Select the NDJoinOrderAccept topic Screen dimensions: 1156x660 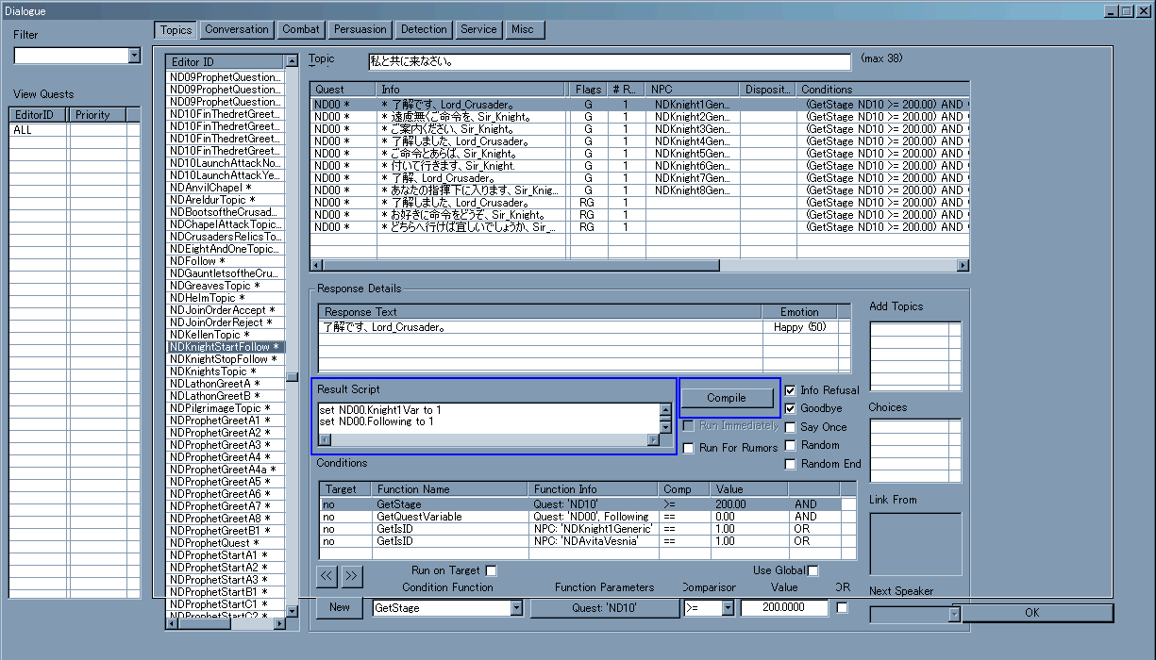(225, 310)
